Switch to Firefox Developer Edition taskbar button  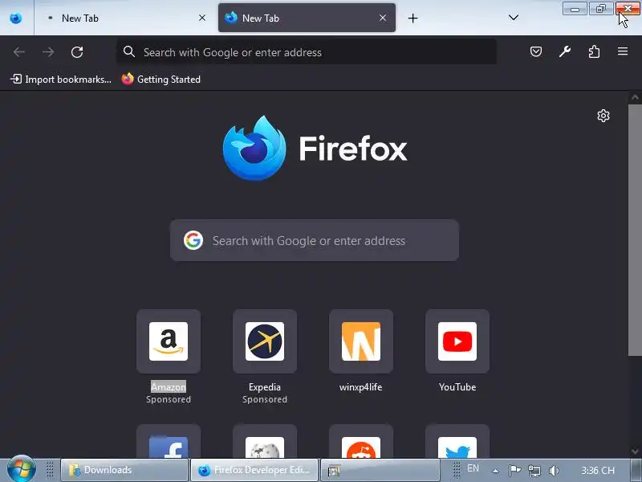pos(254,470)
